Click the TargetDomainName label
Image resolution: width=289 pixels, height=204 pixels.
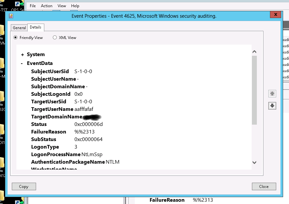tap(56, 117)
